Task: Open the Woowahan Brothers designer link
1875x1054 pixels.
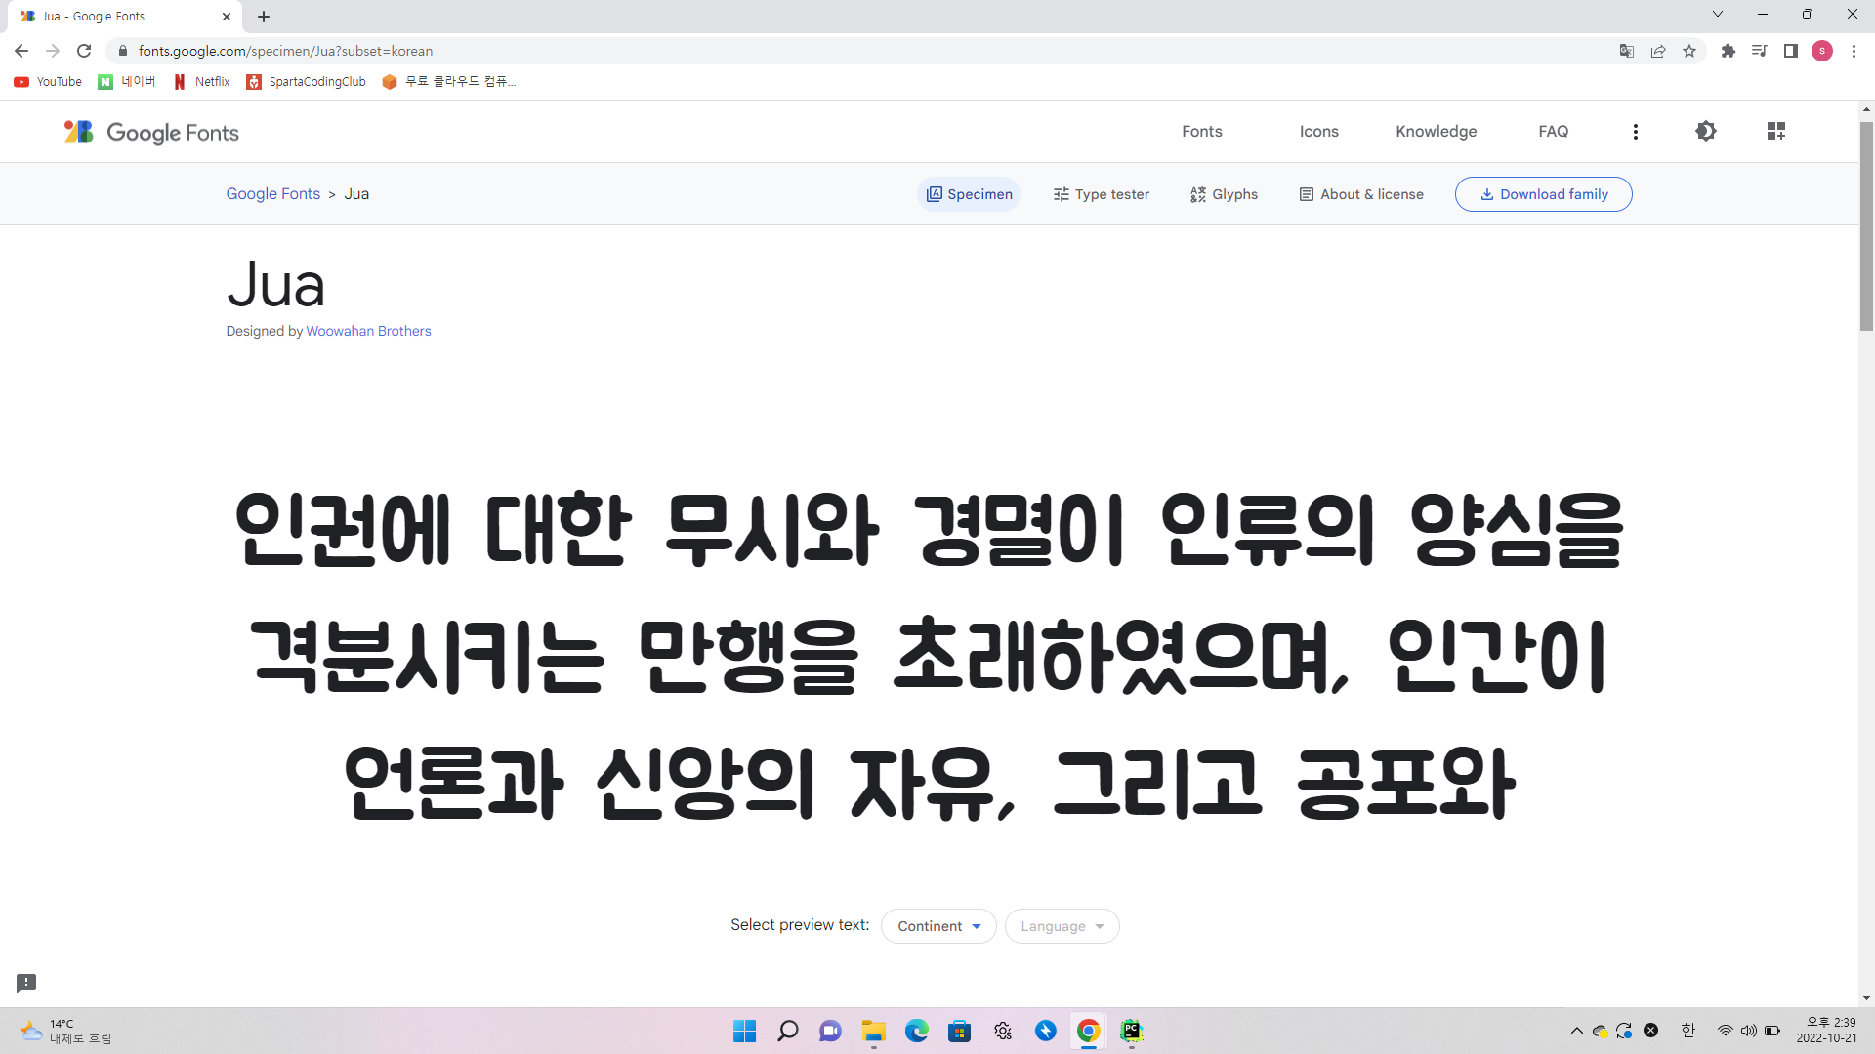Action: [x=368, y=331]
